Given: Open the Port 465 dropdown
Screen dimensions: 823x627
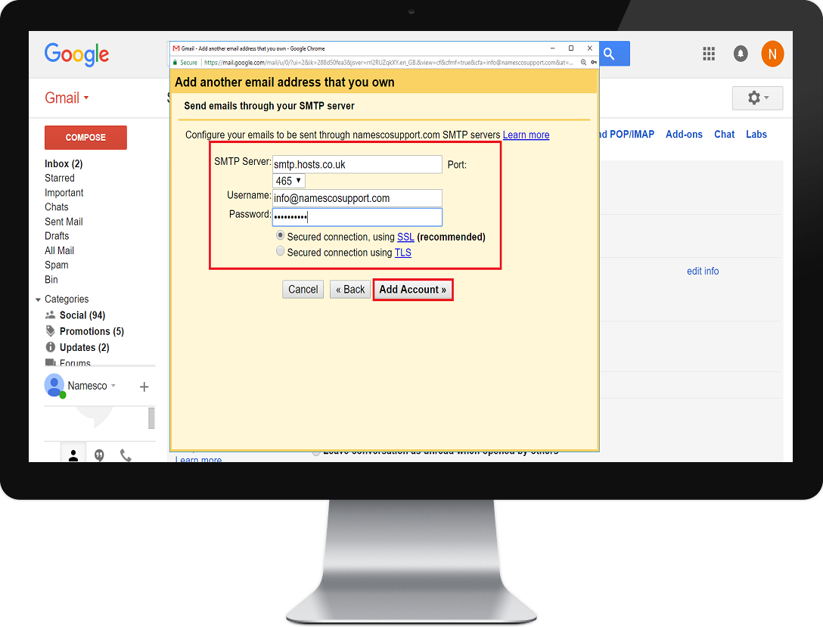Looking at the screenshot, I should click(289, 181).
